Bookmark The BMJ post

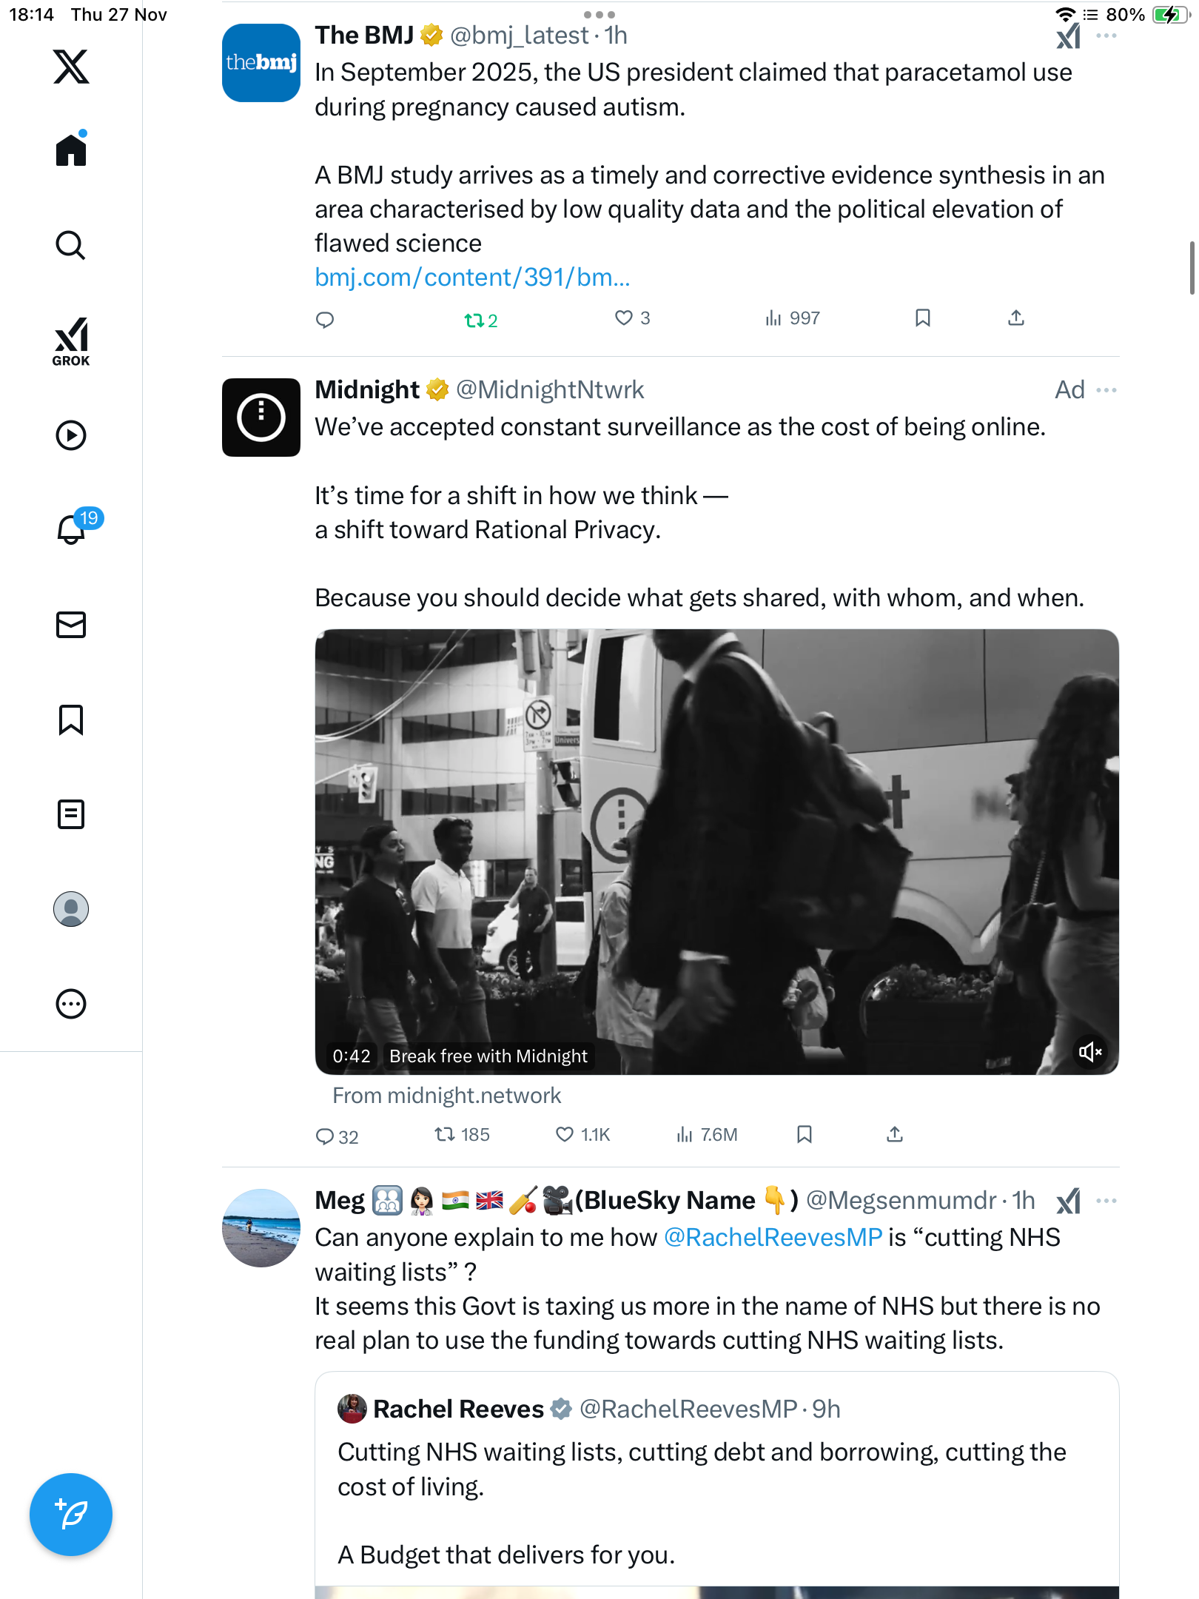click(x=922, y=318)
